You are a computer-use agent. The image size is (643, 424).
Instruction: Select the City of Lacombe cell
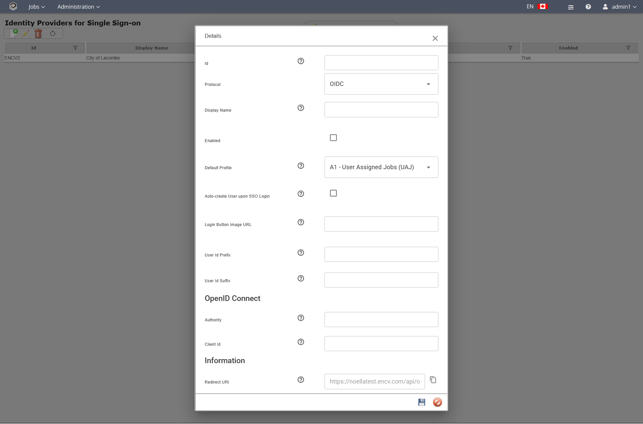[x=103, y=58]
